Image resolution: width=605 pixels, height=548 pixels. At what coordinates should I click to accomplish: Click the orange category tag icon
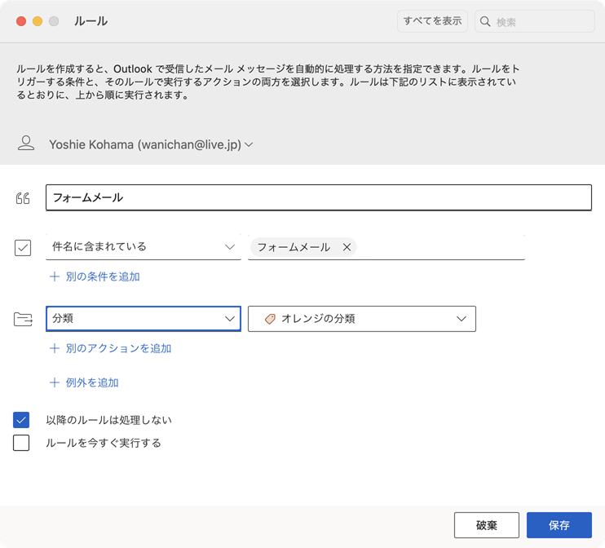[x=270, y=319]
